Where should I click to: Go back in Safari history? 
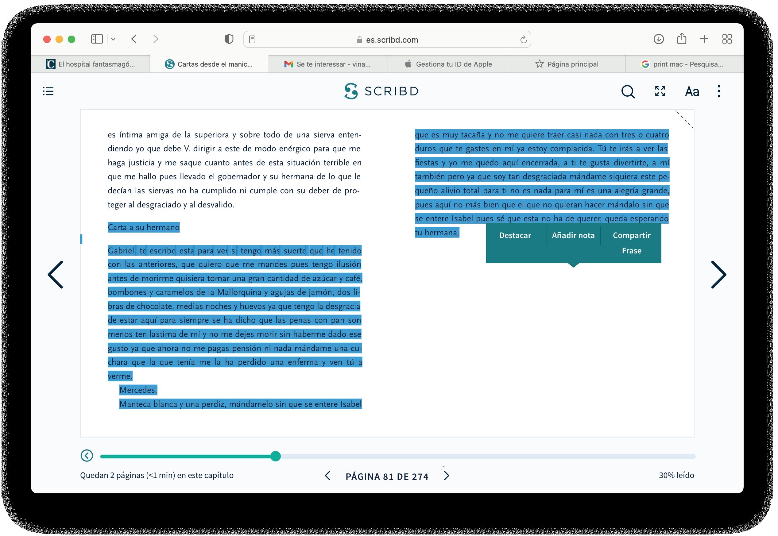coord(134,39)
